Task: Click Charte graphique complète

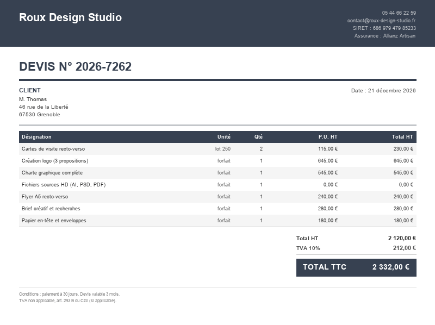Action: [52, 173]
